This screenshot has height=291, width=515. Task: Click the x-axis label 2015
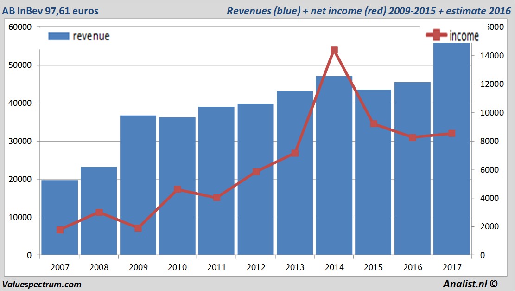(x=373, y=267)
